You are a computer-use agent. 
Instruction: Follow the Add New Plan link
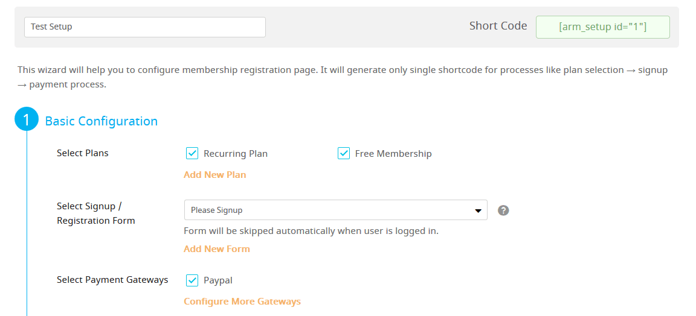(x=215, y=175)
